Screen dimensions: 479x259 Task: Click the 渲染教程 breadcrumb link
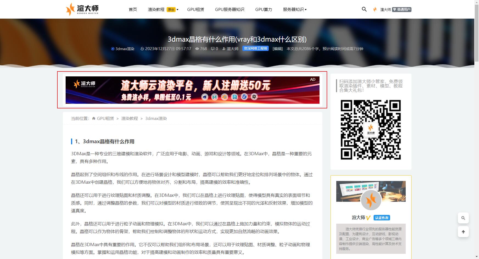point(130,119)
